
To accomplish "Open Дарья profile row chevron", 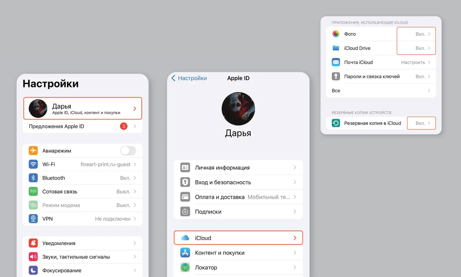I will [x=135, y=109].
